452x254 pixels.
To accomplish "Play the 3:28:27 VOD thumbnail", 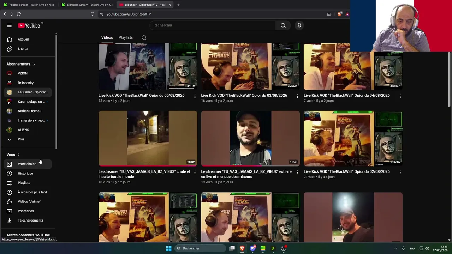I will pyautogui.click(x=353, y=67).
